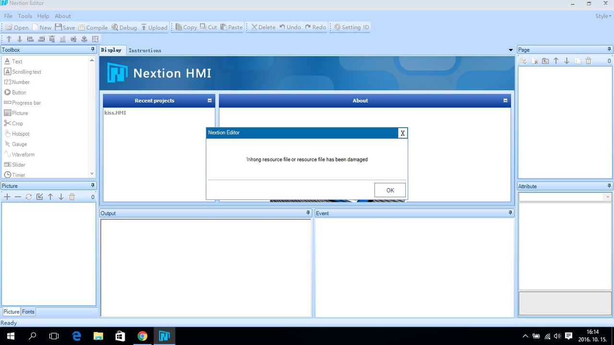
Task: Move picture down in Picture panel
Action: click(61, 197)
